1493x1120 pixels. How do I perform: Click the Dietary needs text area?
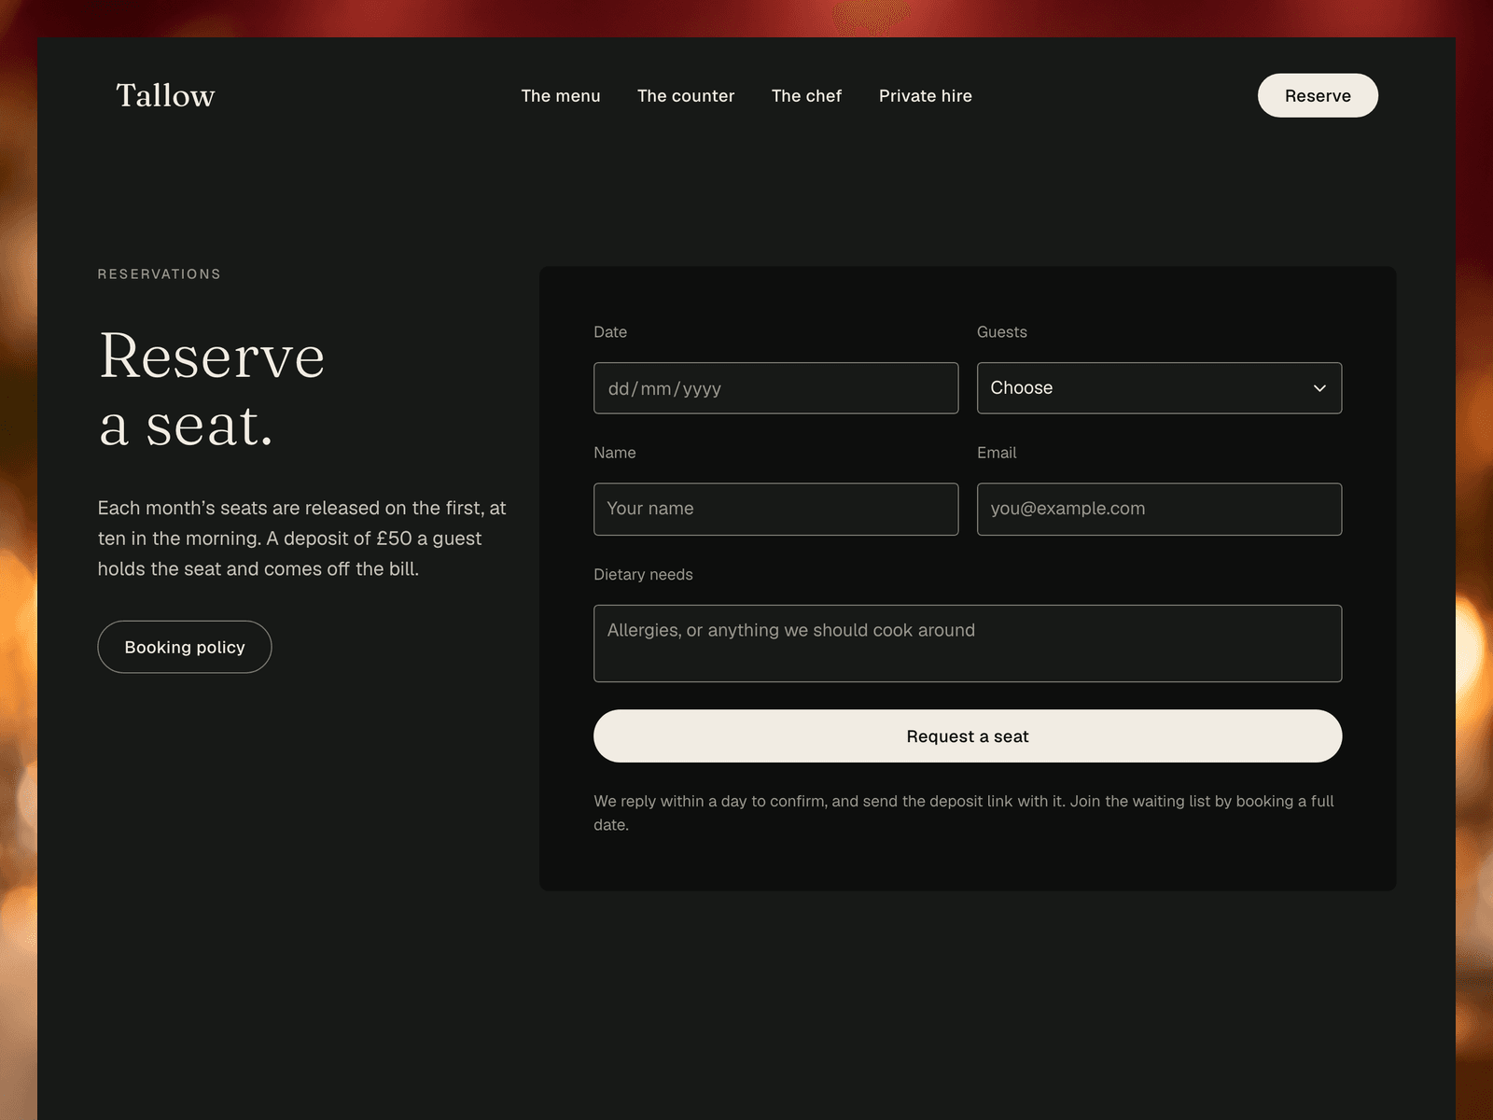click(968, 643)
